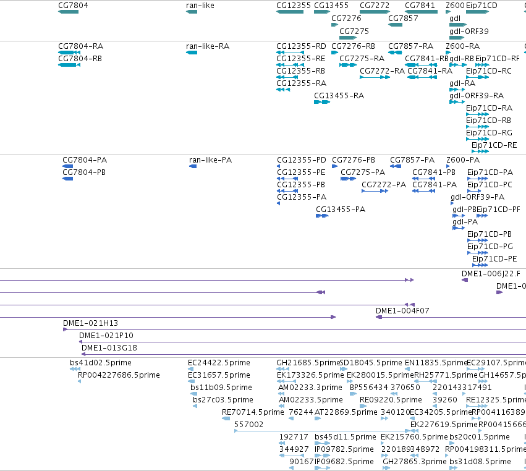Click the CG13455-RA transcript label

pos(339,96)
